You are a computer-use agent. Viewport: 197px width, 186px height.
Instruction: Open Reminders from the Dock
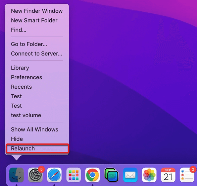tap(187, 175)
